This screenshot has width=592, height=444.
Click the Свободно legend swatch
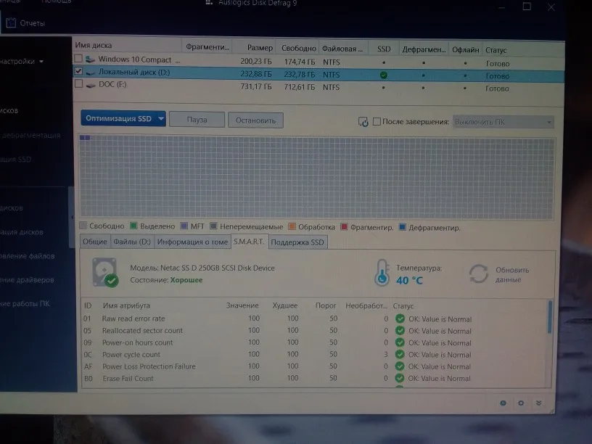tap(83, 226)
